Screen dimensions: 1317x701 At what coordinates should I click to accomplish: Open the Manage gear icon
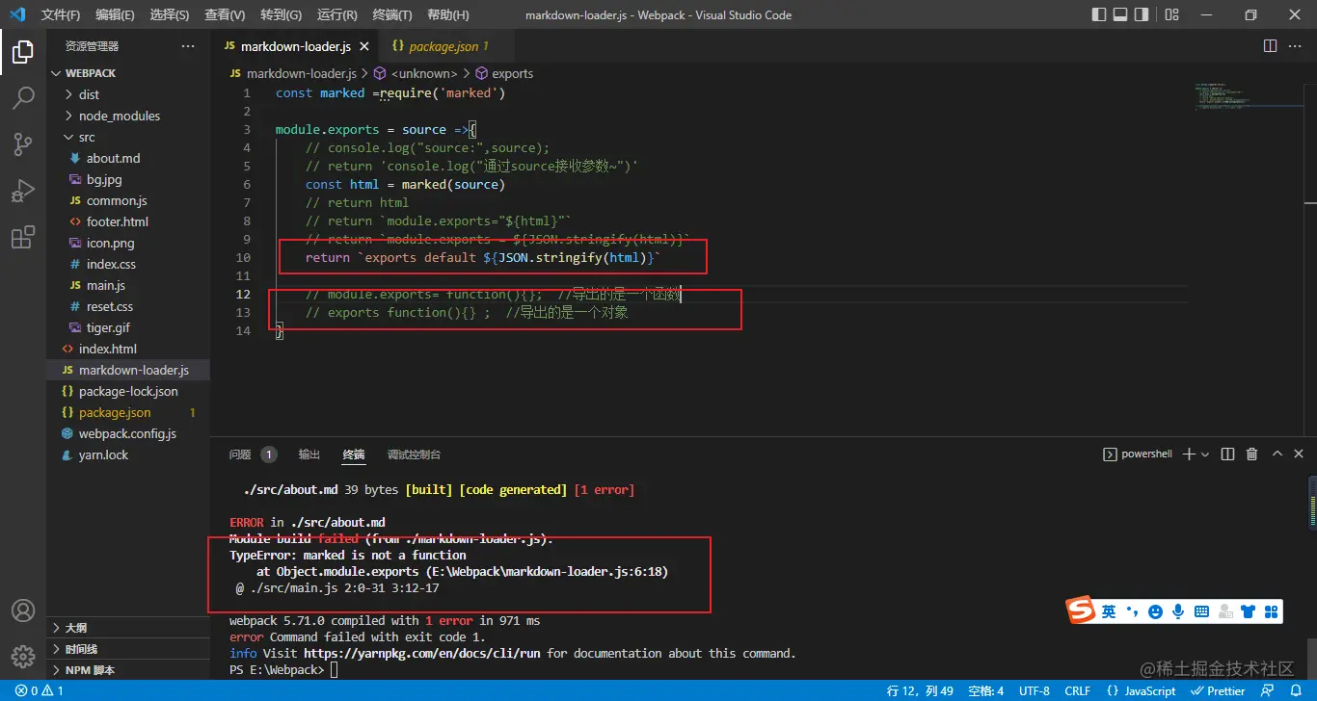pos(23,657)
